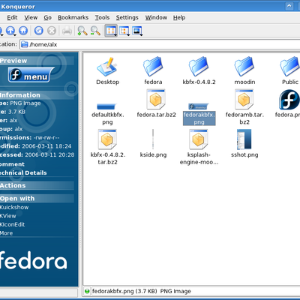Click the permissions value -rw-rw-r--
This screenshot has height=300, width=300.
(46, 138)
